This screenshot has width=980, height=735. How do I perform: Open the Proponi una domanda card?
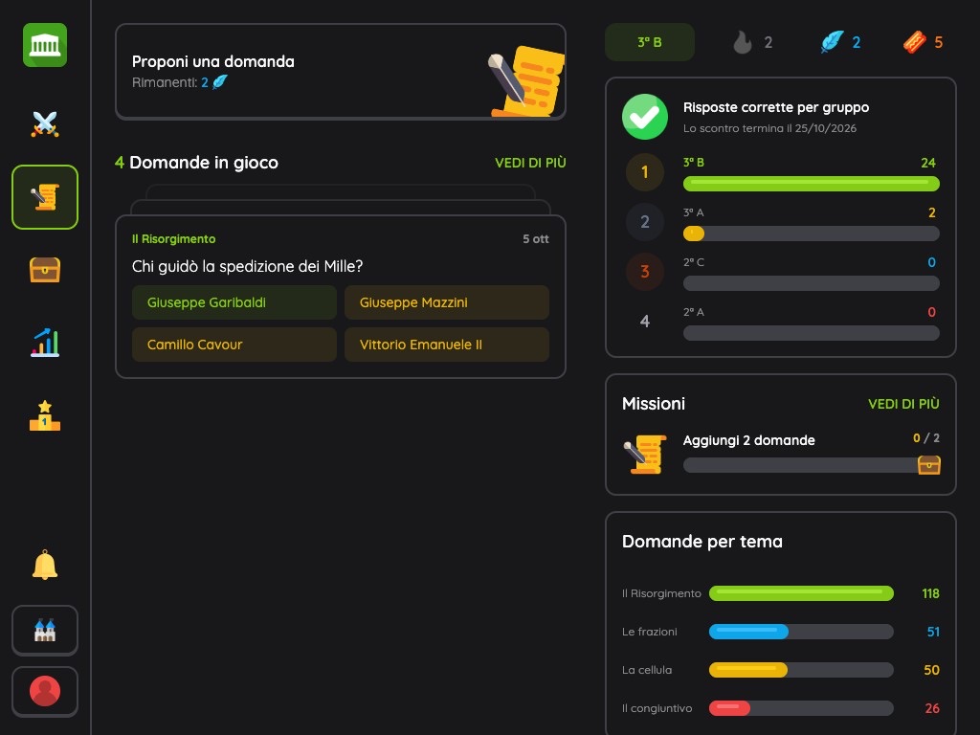click(341, 71)
